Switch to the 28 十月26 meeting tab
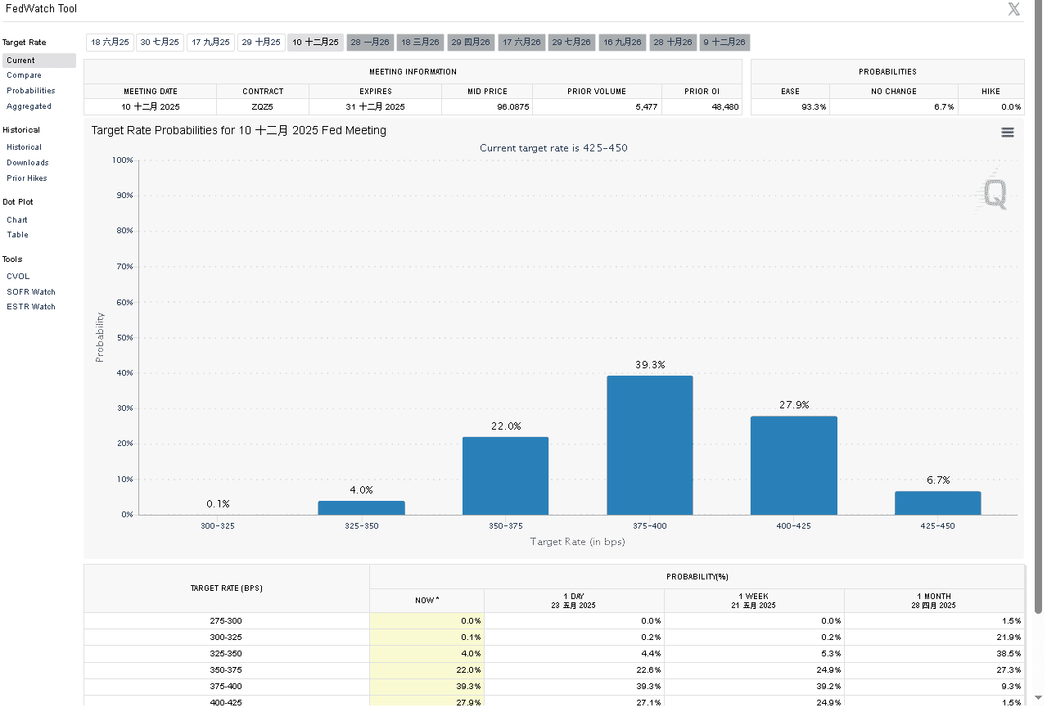The width and height of the screenshot is (1047, 721). pos(673,43)
